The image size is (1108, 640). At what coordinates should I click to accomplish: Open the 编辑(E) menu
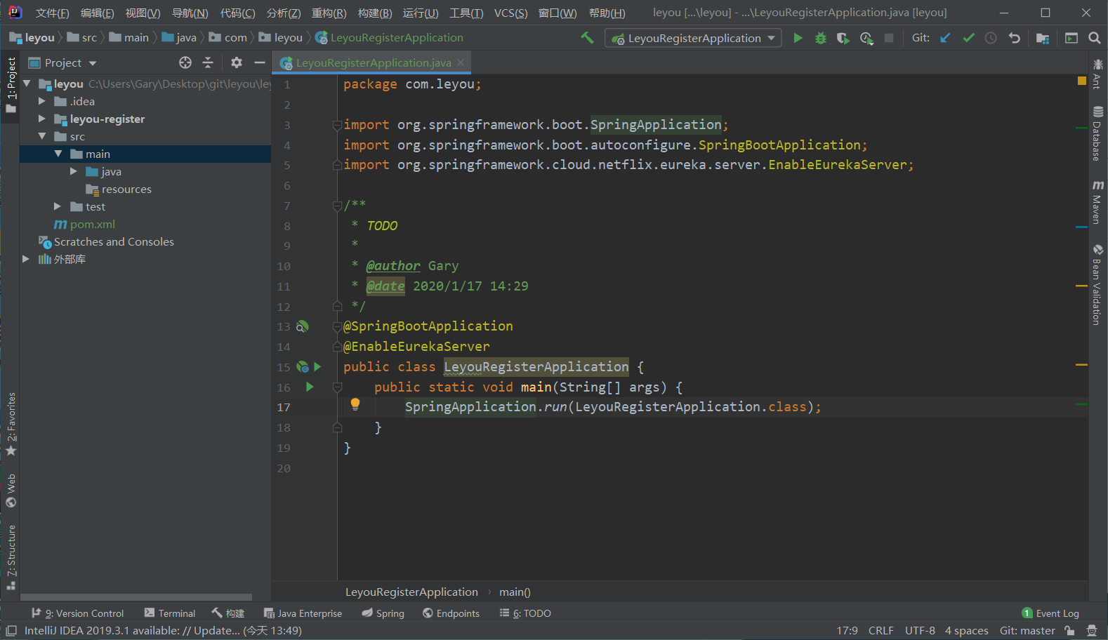tap(98, 13)
